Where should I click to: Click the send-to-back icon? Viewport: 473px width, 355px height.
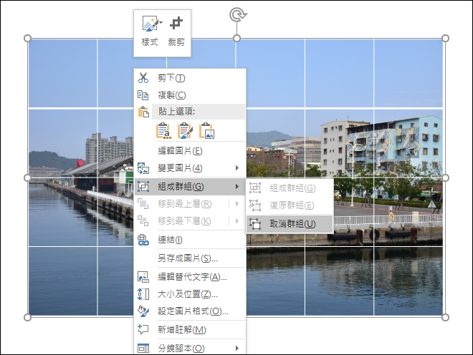[143, 221]
